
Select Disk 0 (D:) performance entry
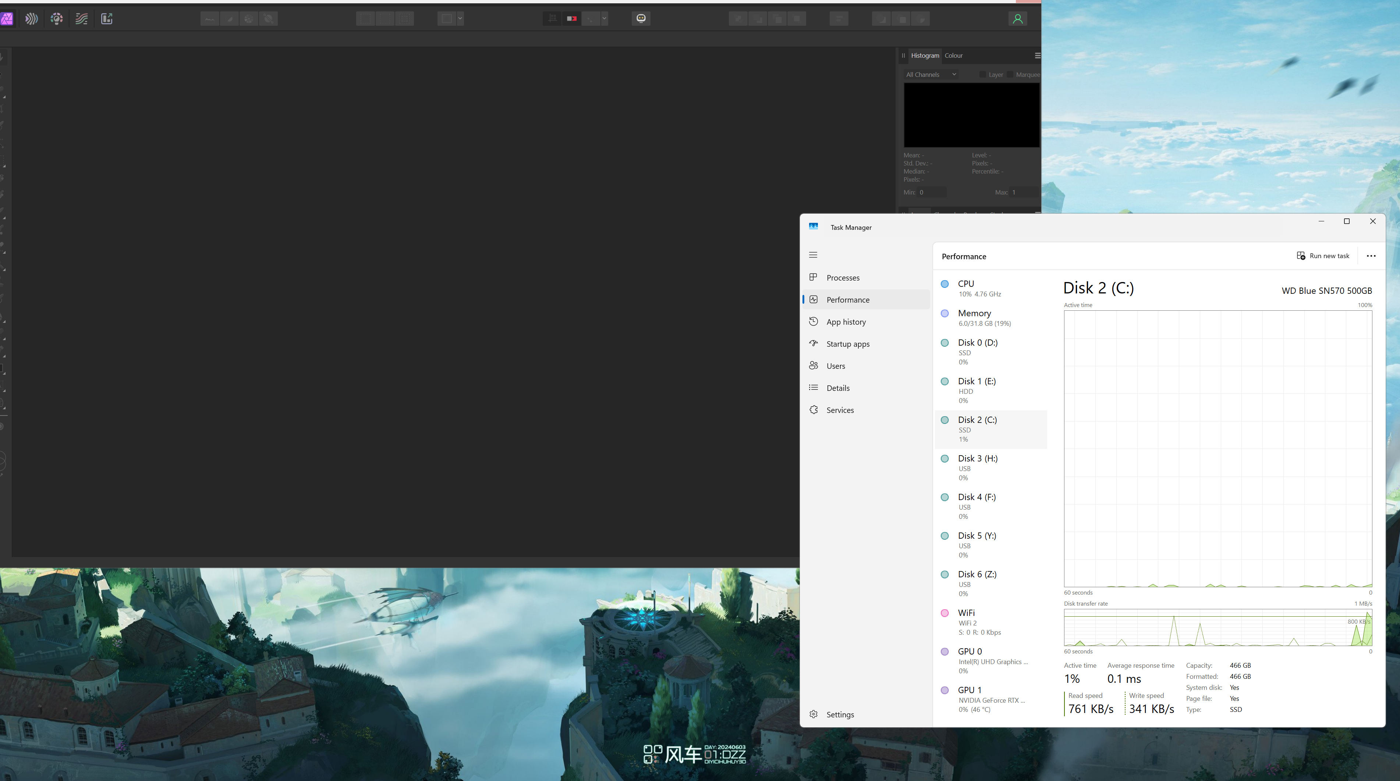[991, 352]
